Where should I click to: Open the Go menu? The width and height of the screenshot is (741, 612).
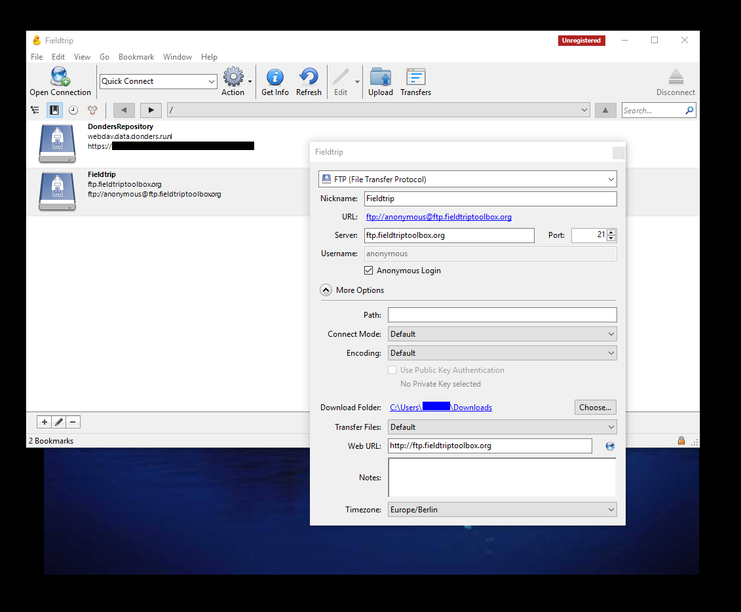[x=104, y=57]
